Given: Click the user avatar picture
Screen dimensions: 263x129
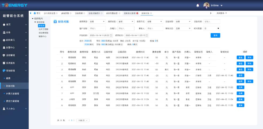Looking at the screenshot, I should (207, 5).
